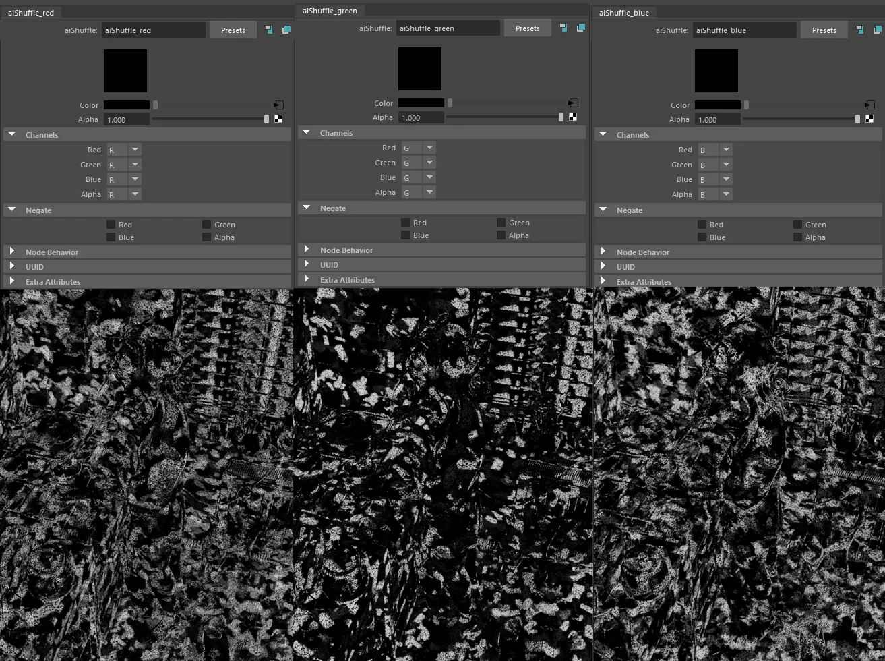Click the aiShuffle_blue sample swatch thumbnail
Image resolution: width=885 pixels, height=661 pixels.
[716, 71]
